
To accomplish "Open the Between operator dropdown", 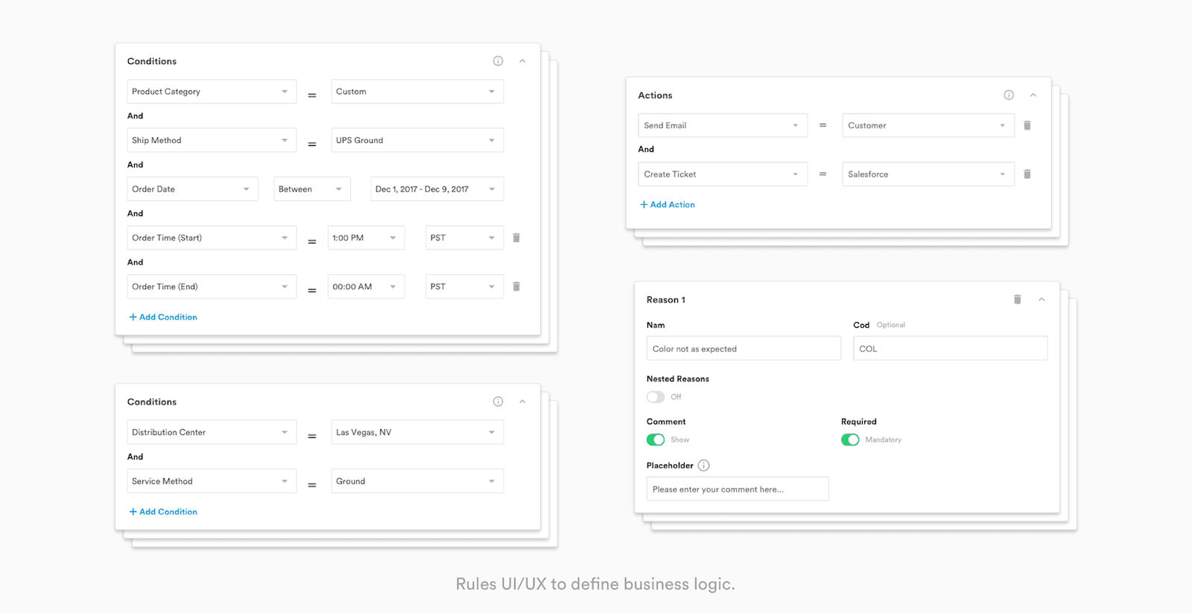I will click(311, 189).
